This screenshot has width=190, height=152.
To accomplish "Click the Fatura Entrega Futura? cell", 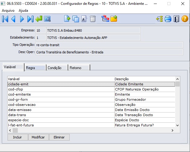I will tap(145, 125).
